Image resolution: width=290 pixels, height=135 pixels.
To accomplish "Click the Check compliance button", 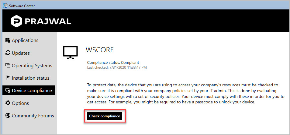I will [105, 116].
